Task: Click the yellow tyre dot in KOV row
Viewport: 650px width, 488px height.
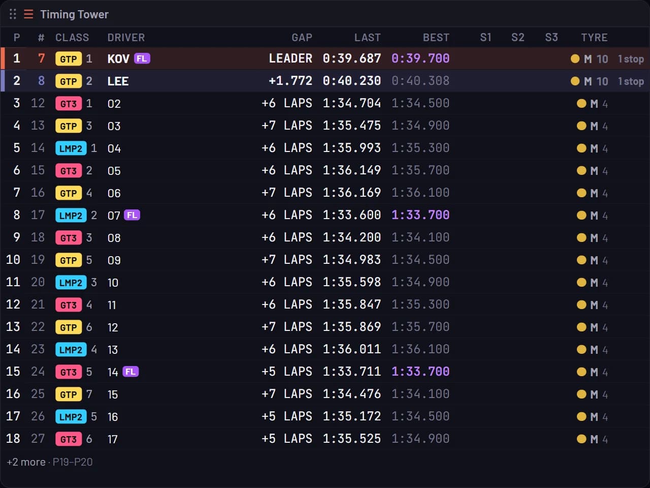Action: coord(575,58)
